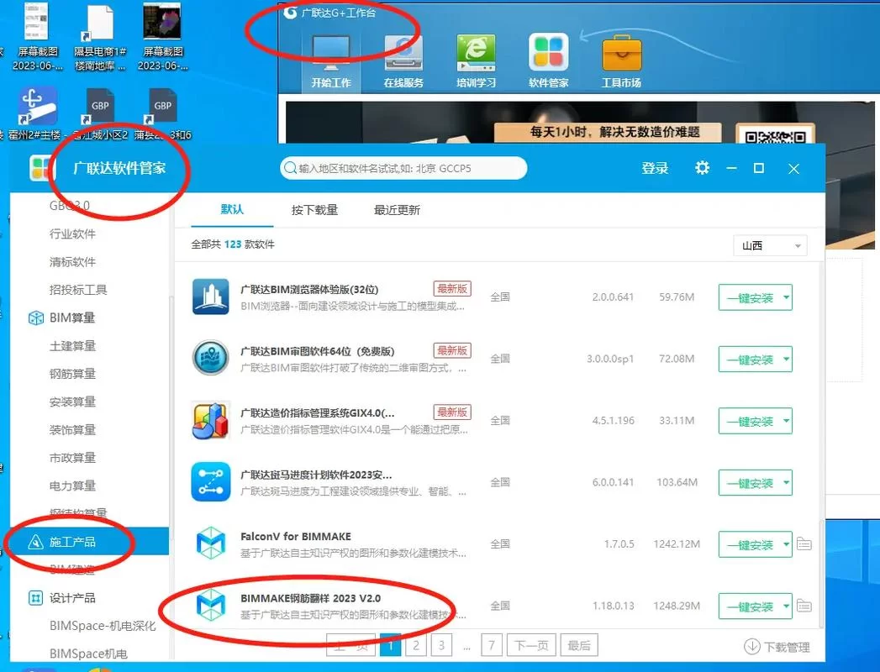This screenshot has width=880, height=672.
Task: Open details list icon for FalconV row
Action: click(804, 544)
